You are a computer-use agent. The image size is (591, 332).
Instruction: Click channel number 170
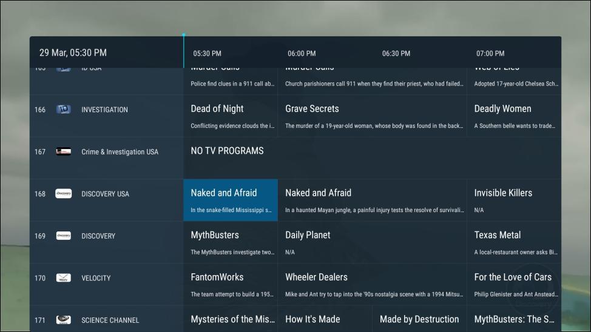(40, 278)
